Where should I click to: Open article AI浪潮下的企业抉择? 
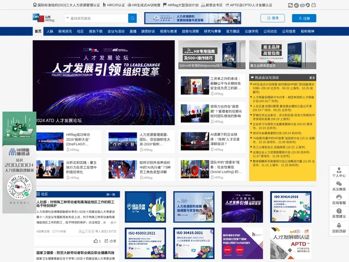(212, 142)
